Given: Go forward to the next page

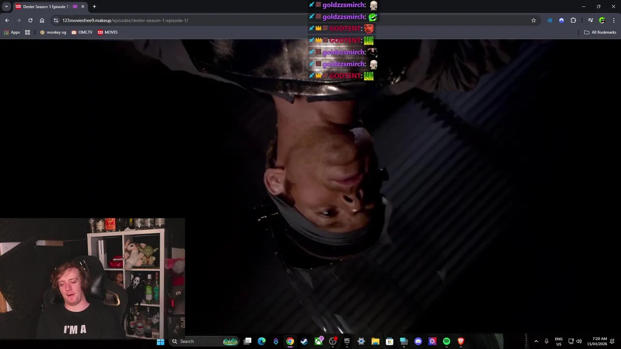Looking at the screenshot, I should (18, 20).
